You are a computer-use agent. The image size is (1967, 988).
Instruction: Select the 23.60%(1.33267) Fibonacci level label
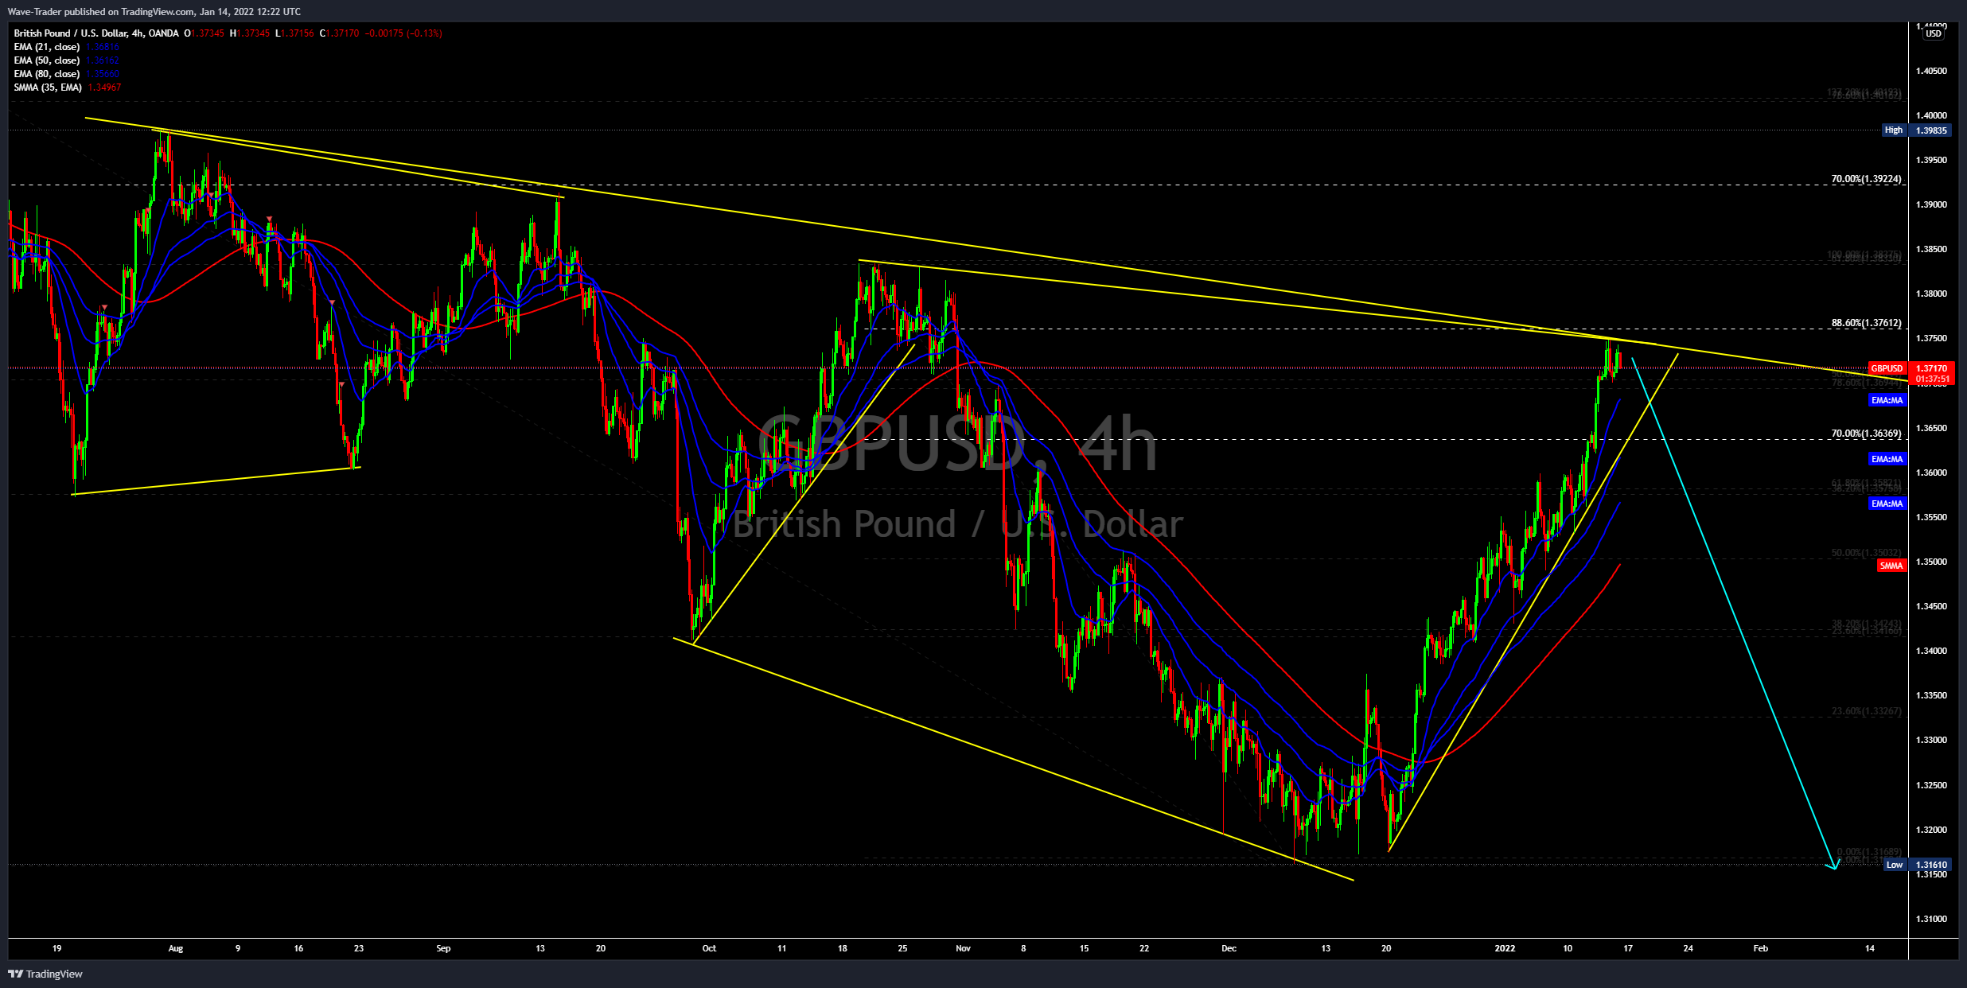pos(1866,711)
